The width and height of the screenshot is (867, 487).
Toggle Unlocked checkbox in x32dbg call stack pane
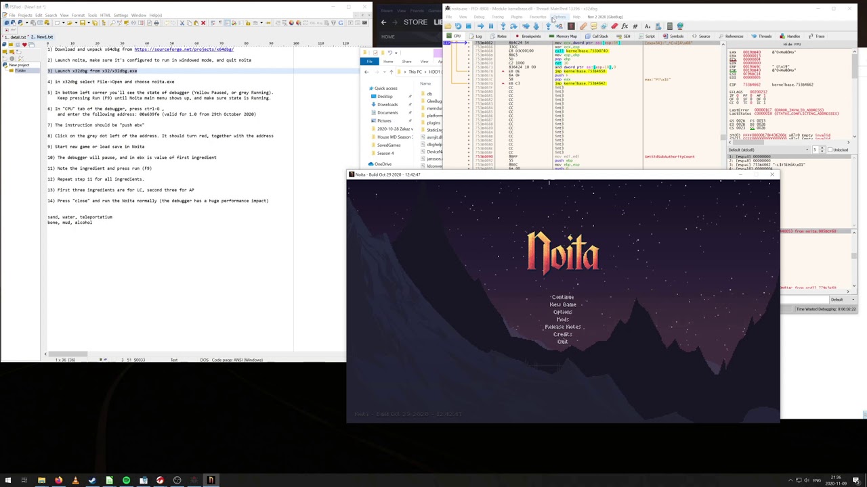(x=830, y=150)
